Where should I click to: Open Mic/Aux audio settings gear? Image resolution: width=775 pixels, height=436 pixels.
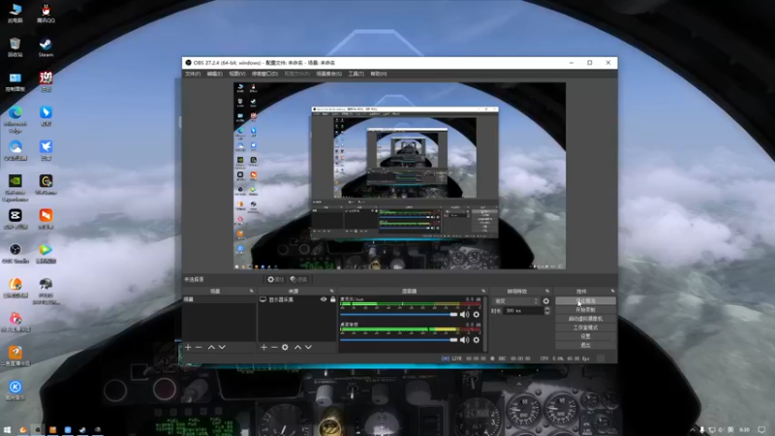pyautogui.click(x=477, y=314)
